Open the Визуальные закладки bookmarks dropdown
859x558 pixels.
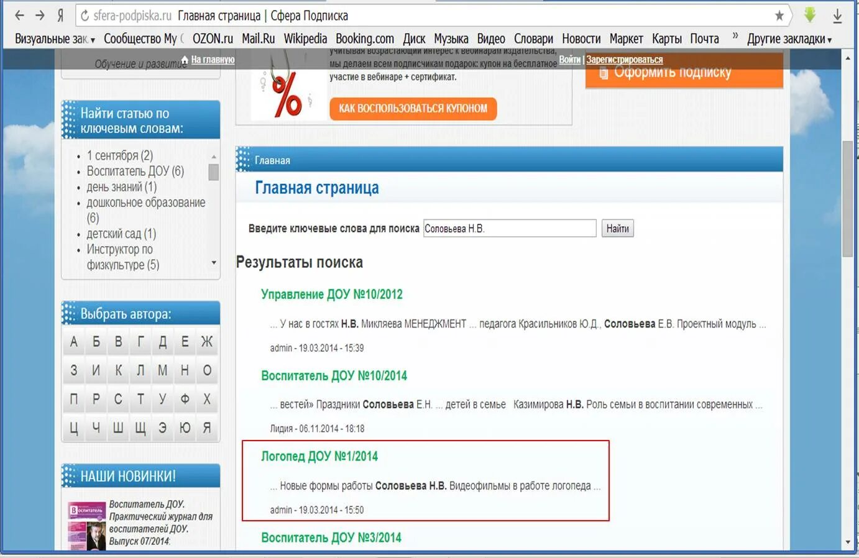[x=55, y=39]
